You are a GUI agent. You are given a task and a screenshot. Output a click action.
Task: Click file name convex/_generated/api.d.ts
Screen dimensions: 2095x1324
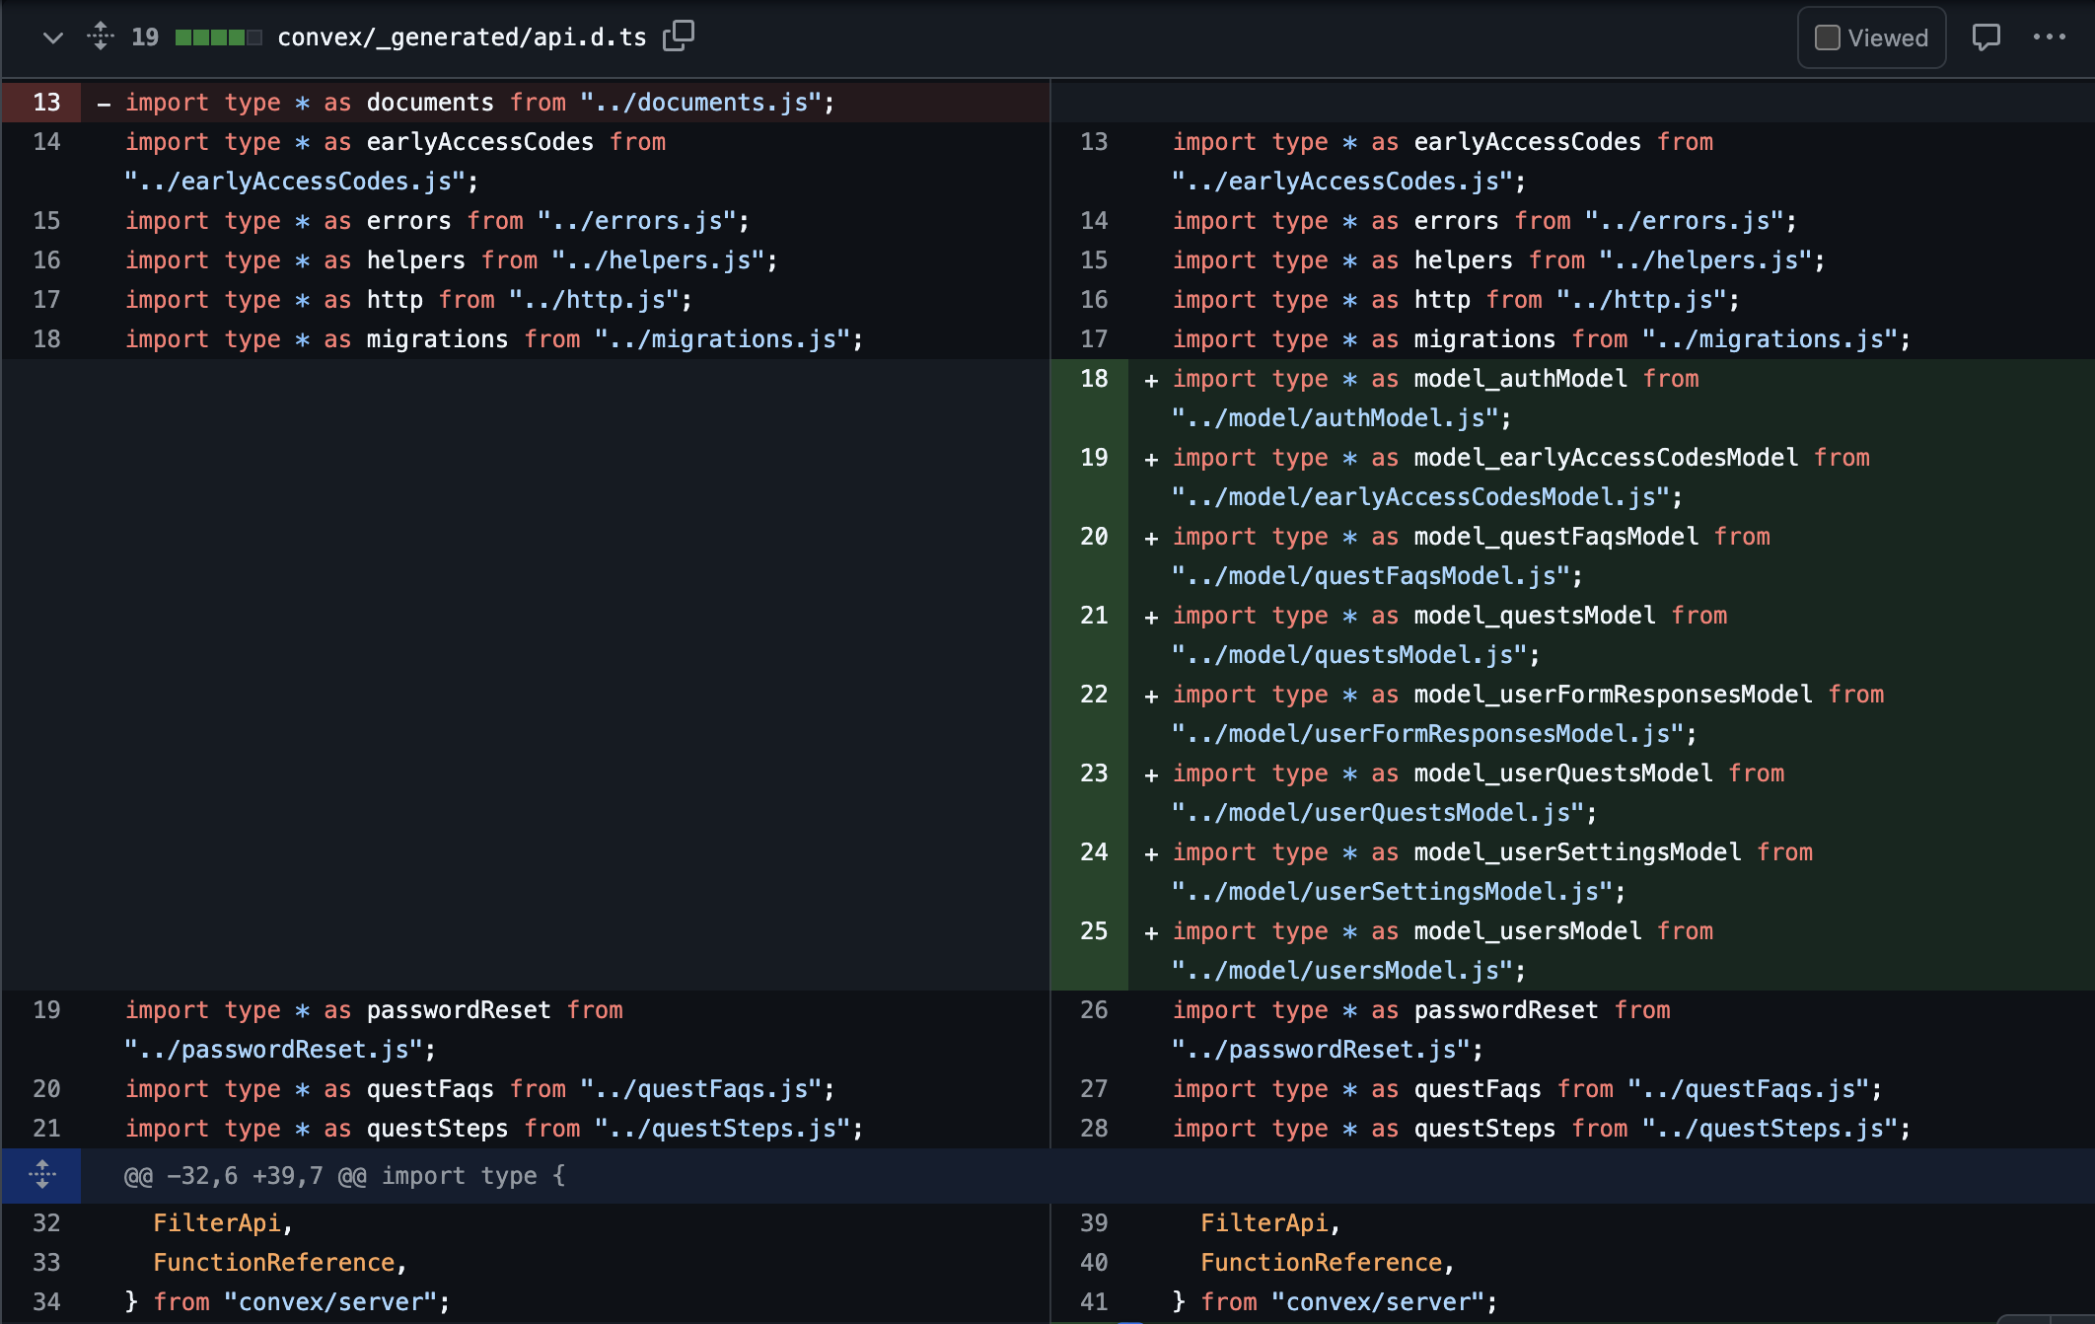(x=462, y=37)
